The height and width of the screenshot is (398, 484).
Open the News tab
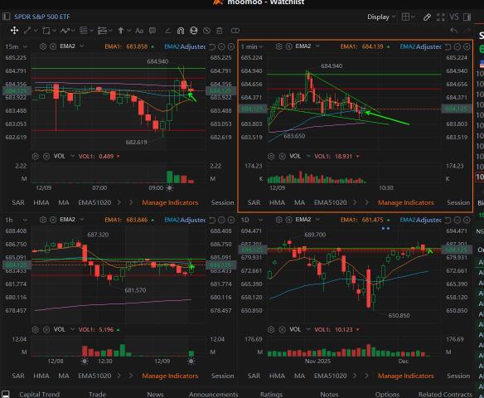155,395
